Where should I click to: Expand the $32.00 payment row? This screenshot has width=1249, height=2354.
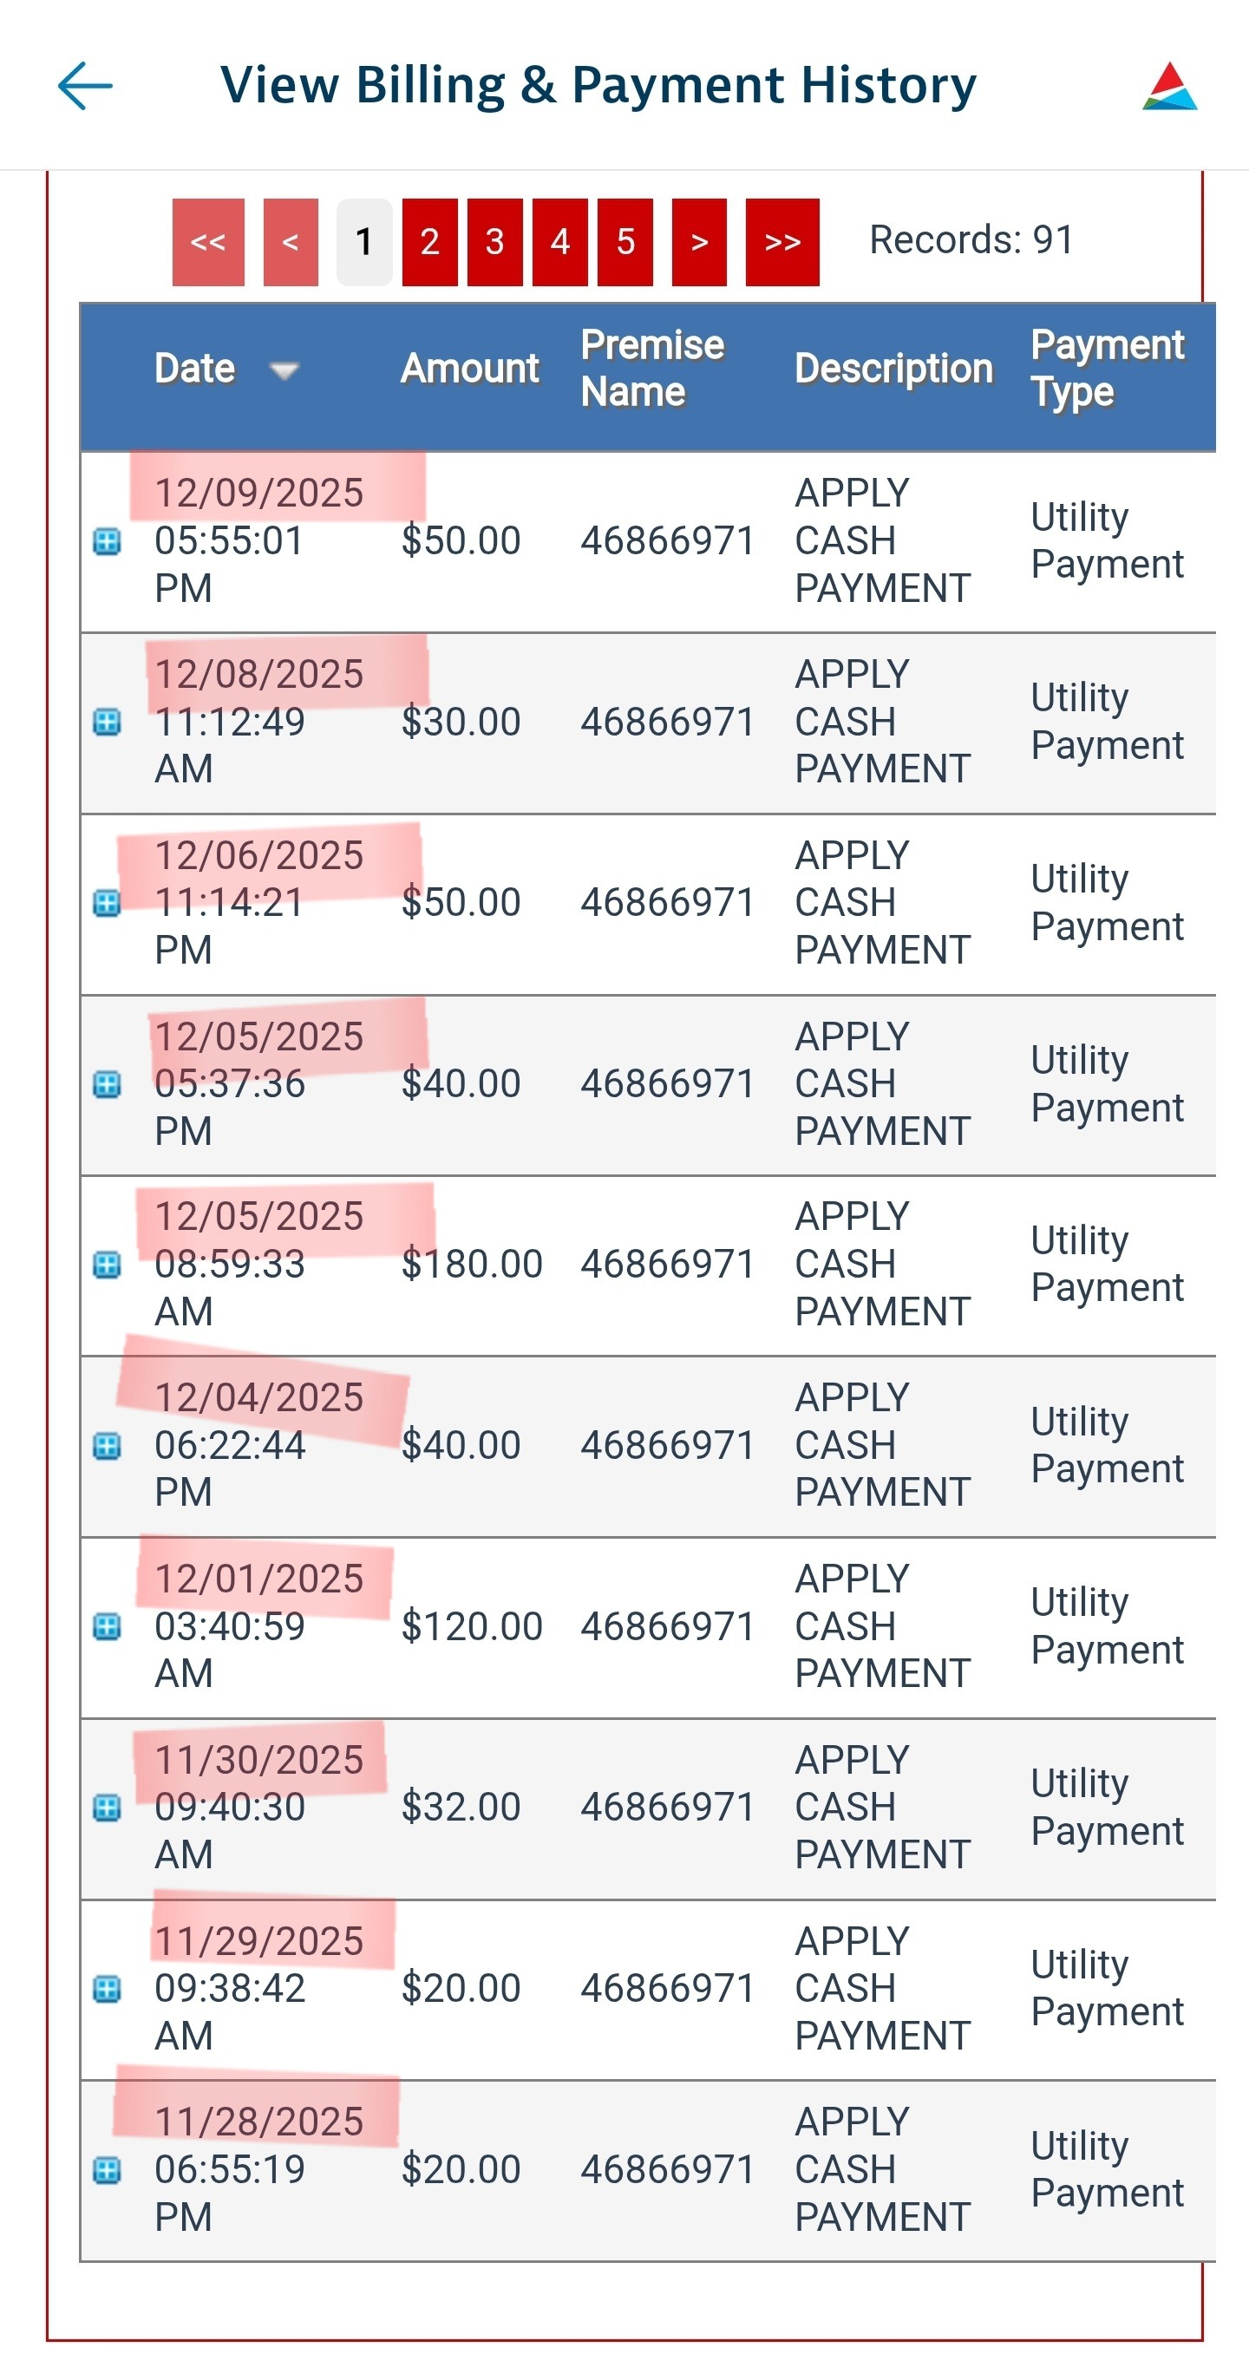[107, 1807]
